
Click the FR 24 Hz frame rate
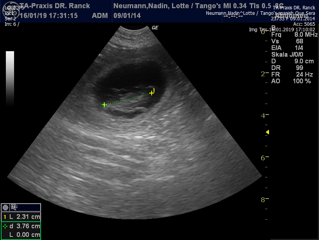pyautogui.click(x=291, y=75)
